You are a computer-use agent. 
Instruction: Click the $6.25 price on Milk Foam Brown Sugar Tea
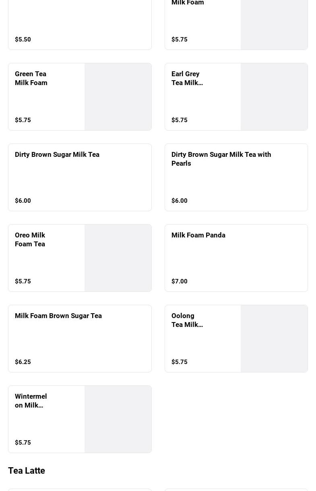click(x=23, y=362)
